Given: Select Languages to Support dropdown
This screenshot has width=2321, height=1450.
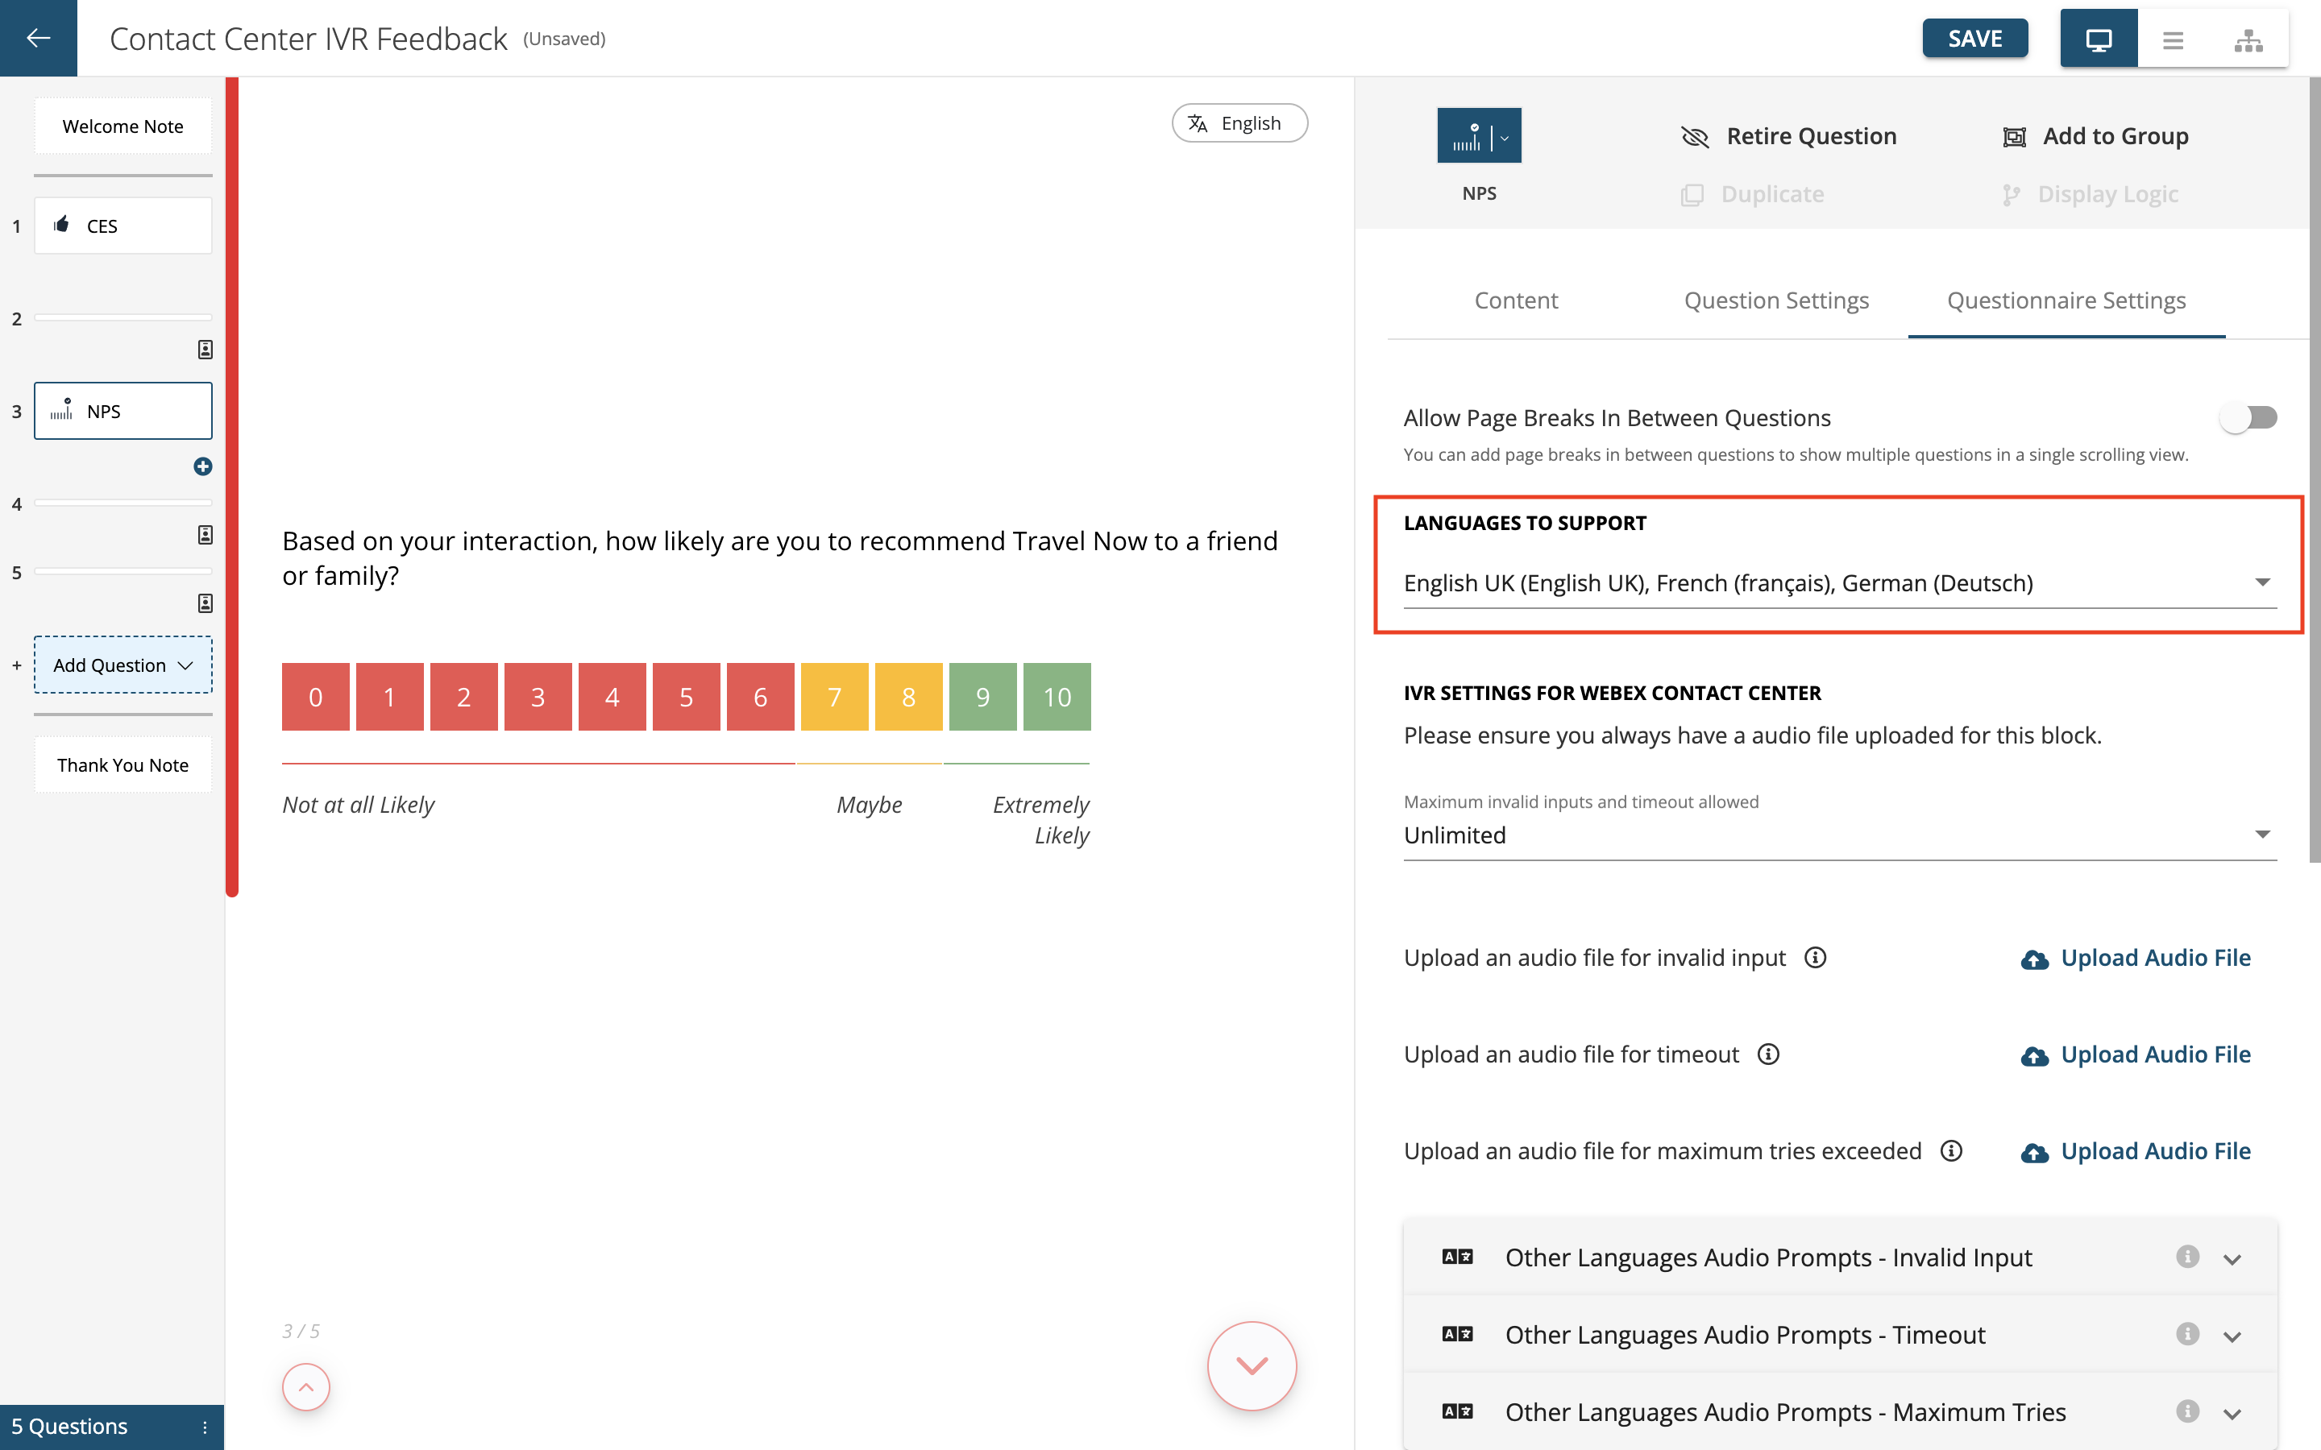Looking at the screenshot, I should click(1838, 582).
